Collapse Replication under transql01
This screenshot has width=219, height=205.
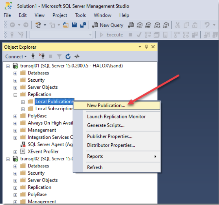point(15,95)
